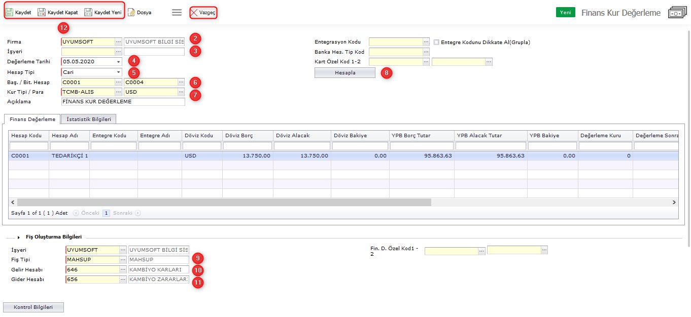Enable Entegre Kodunu Dikkate Al checkbox
Screen dimensions: 691x317
(437, 42)
